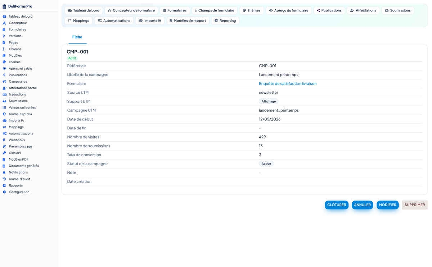
Task: Click the Formulaires sidebar icon
Action: 4,29
